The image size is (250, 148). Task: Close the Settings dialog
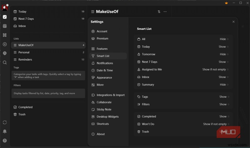click(233, 22)
